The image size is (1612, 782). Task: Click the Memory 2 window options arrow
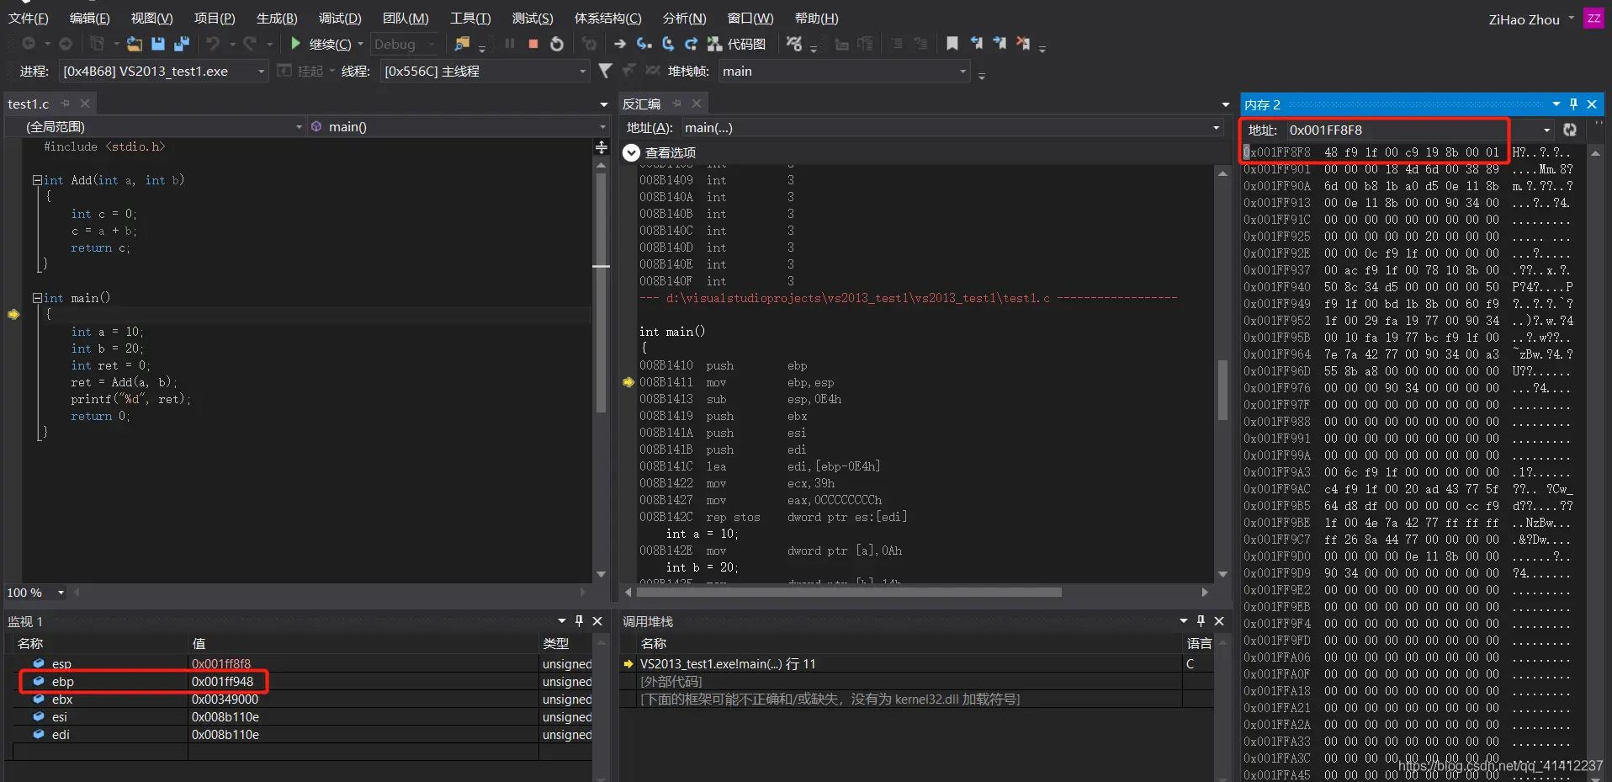click(1556, 104)
